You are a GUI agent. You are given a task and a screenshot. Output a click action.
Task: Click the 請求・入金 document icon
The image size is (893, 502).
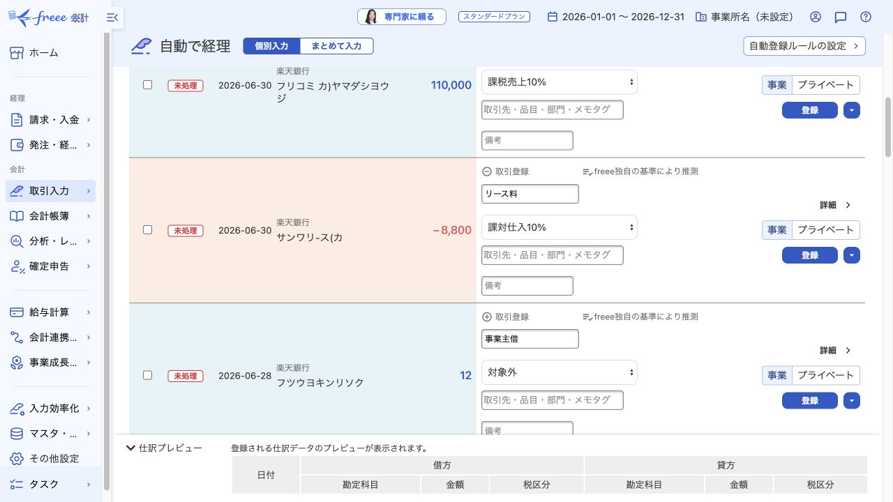coord(17,120)
